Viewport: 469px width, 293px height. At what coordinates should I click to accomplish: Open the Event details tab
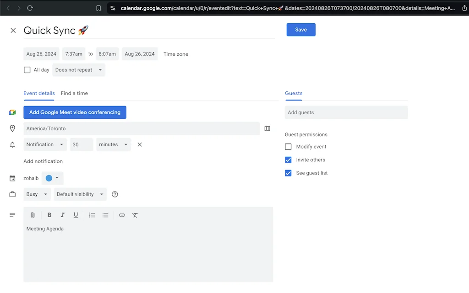(39, 93)
